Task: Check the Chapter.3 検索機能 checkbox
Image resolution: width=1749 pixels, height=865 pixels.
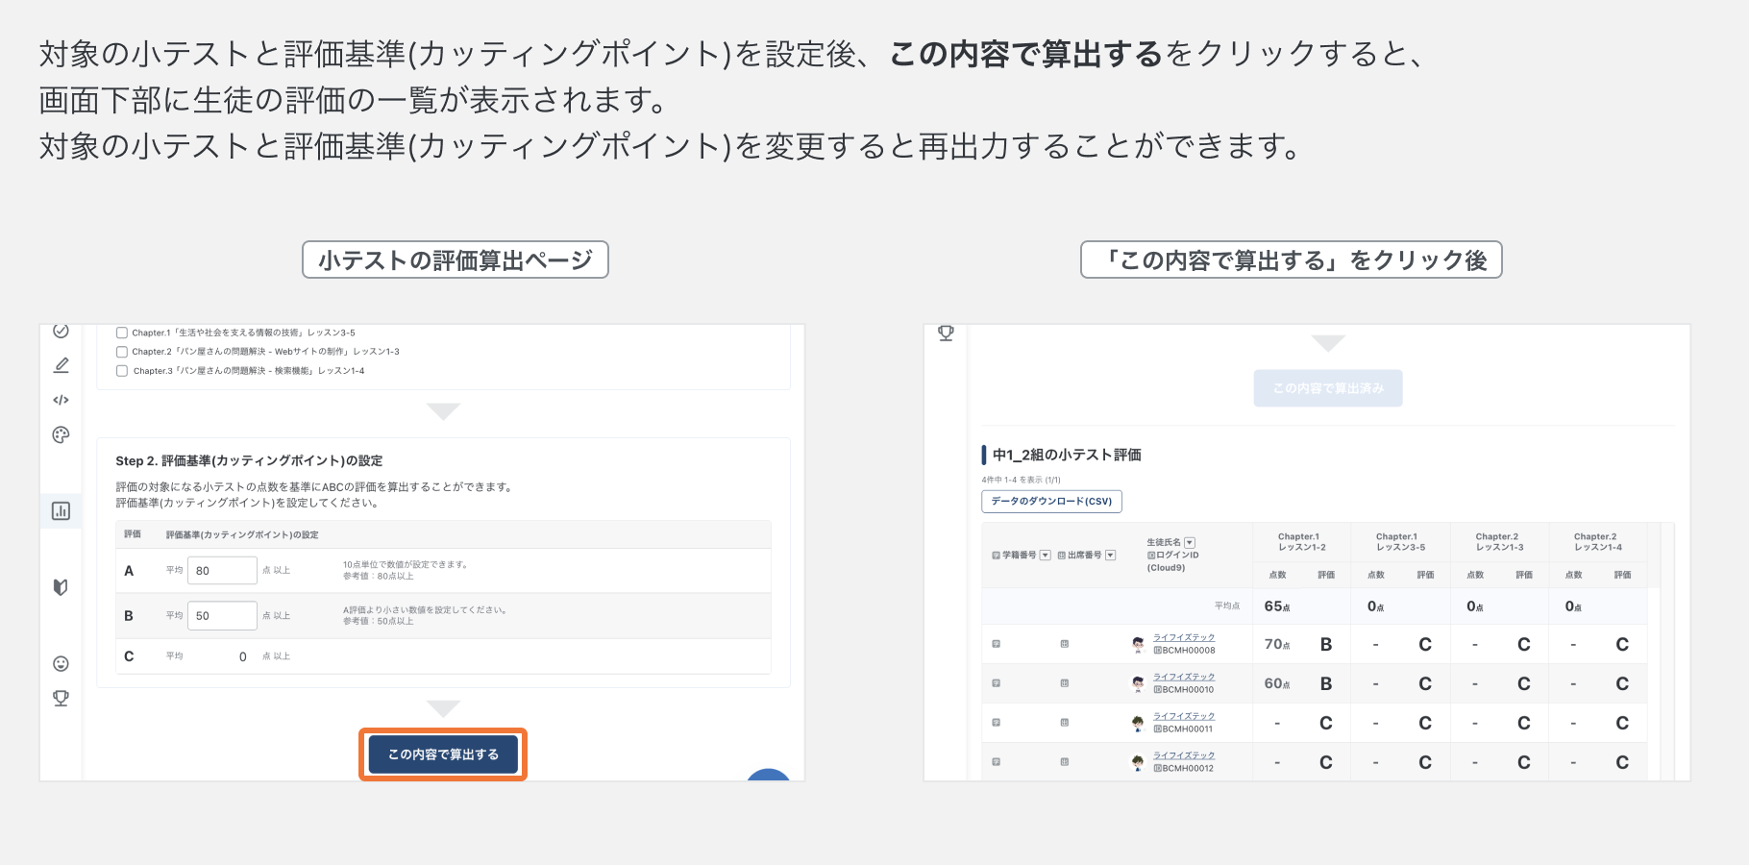Action: (x=121, y=370)
